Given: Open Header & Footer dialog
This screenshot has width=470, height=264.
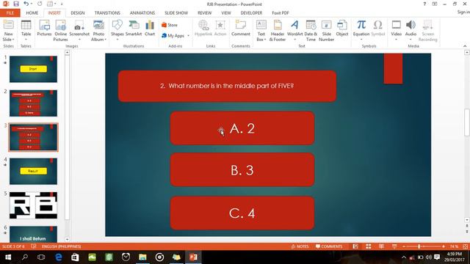Looking at the screenshot, I should (x=278, y=31).
